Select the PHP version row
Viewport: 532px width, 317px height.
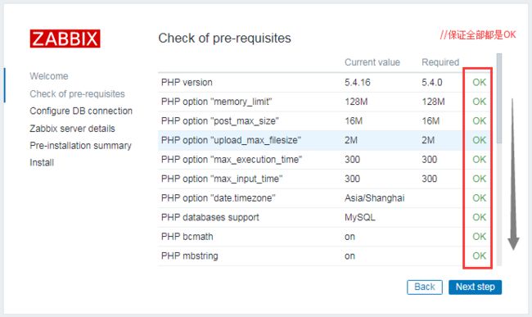pos(323,83)
